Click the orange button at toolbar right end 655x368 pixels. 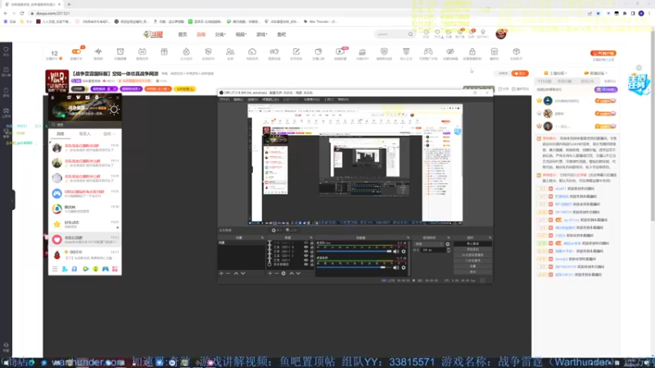pyautogui.click(x=603, y=53)
